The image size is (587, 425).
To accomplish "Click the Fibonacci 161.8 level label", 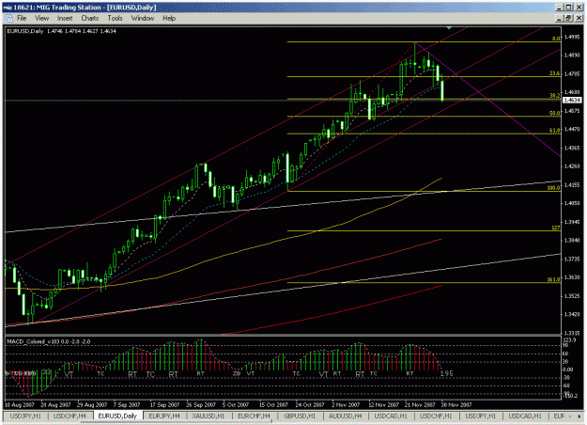I will 554,279.
